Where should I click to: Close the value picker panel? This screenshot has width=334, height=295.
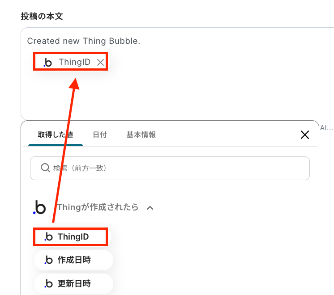305,135
